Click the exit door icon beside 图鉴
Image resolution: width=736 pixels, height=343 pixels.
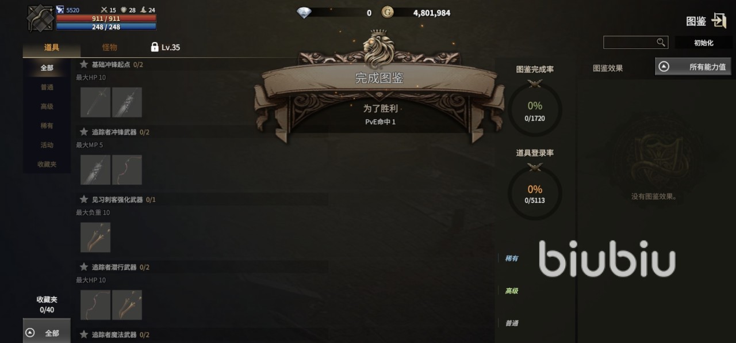pos(719,21)
